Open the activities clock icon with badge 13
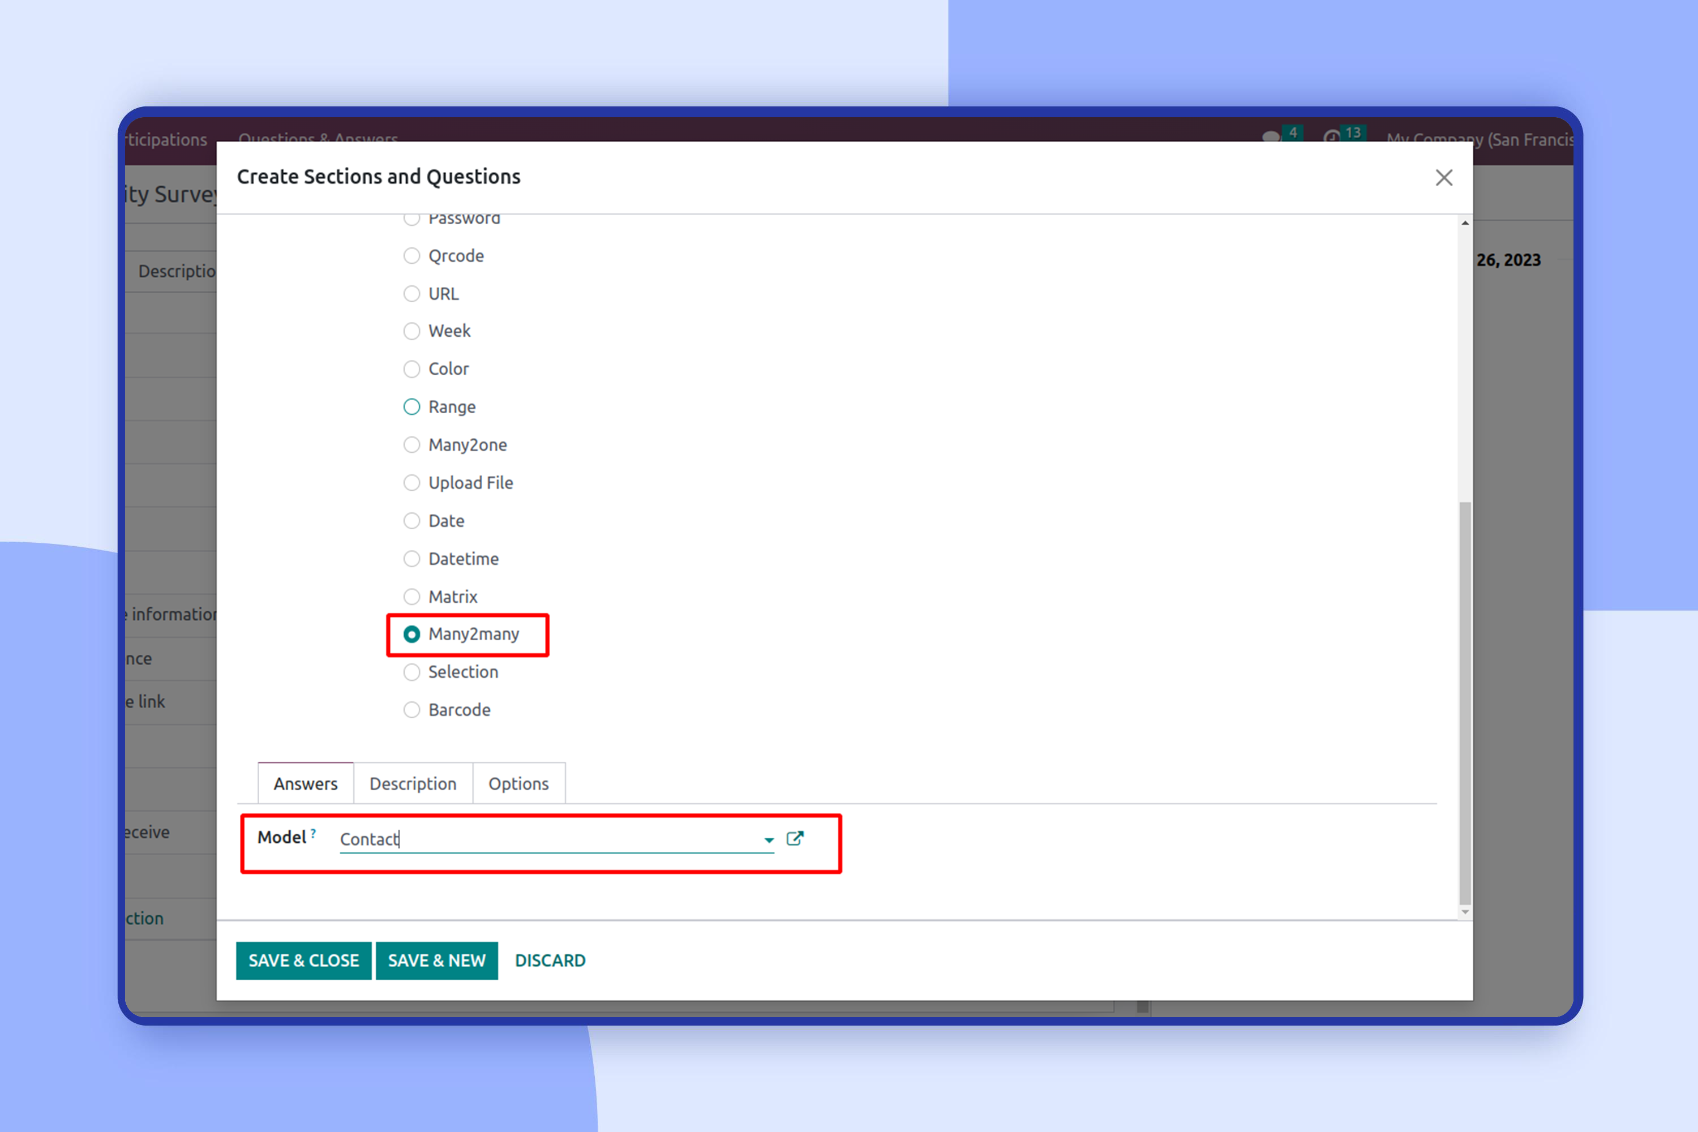Viewport: 1698px width, 1132px height. 1332,137
